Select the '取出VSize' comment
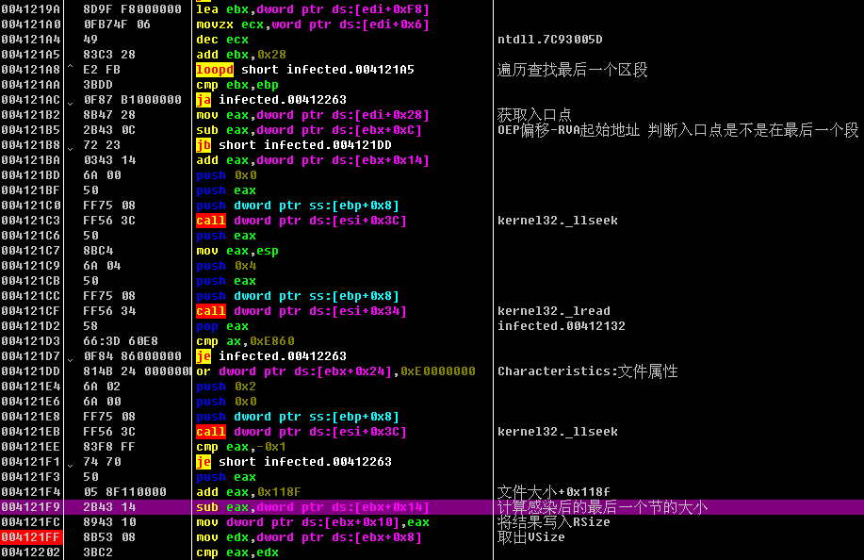864x560 pixels. pyautogui.click(x=530, y=537)
